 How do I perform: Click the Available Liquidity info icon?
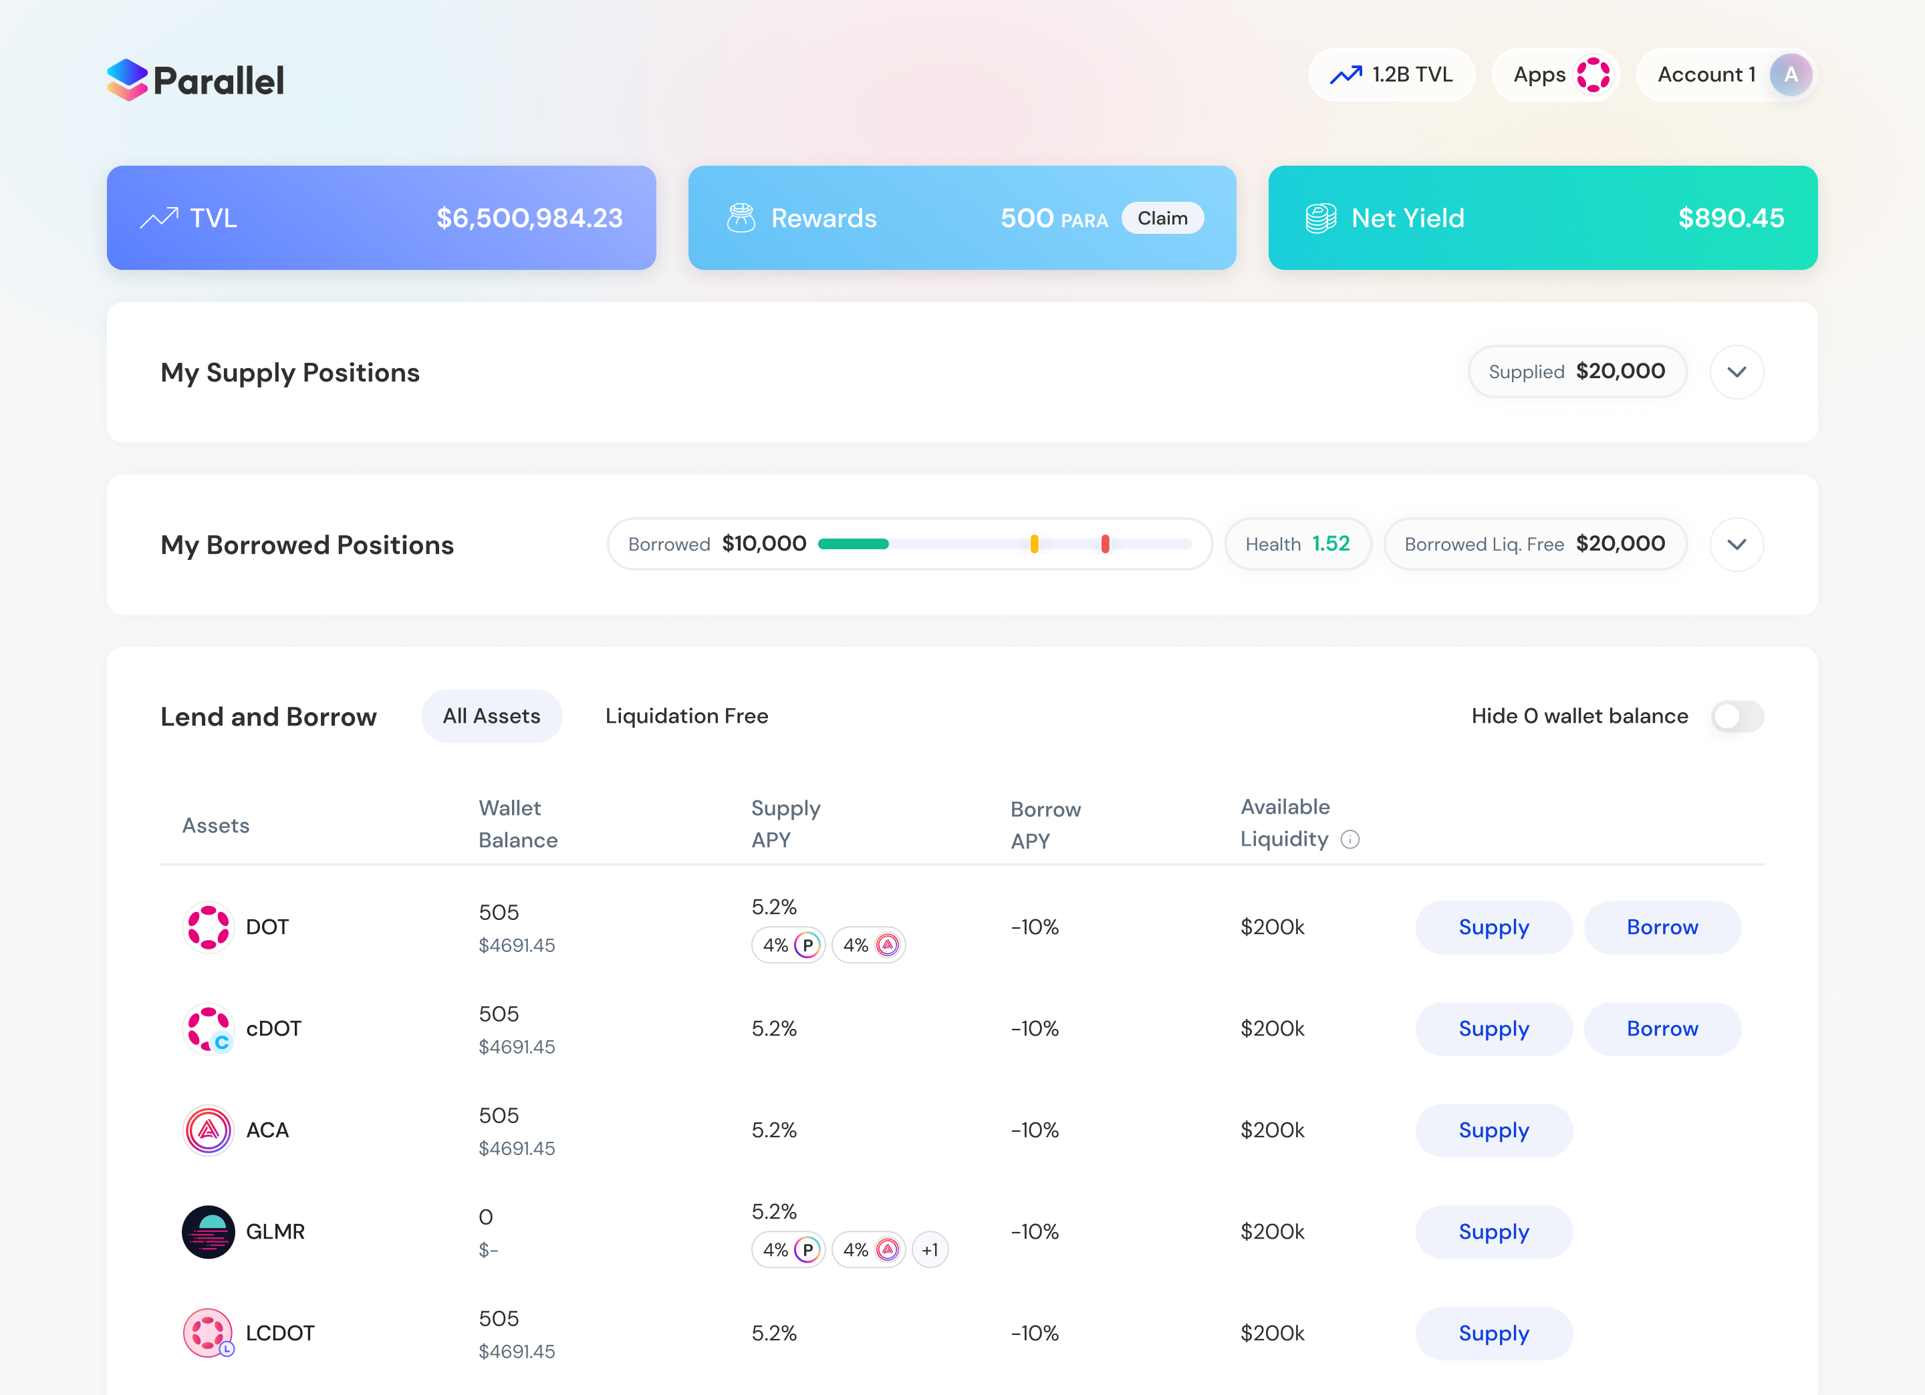coord(1350,839)
